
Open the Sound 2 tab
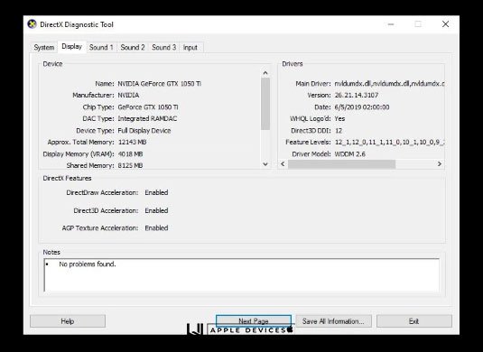pyautogui.click(x=133, y=48)
